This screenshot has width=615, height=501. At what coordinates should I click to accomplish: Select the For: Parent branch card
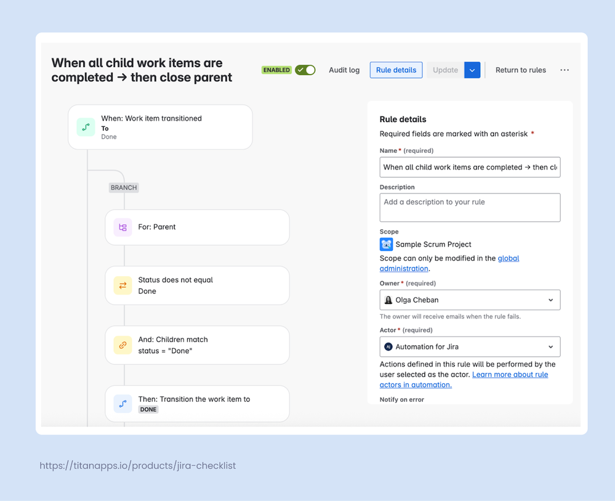tap(197, 227)
